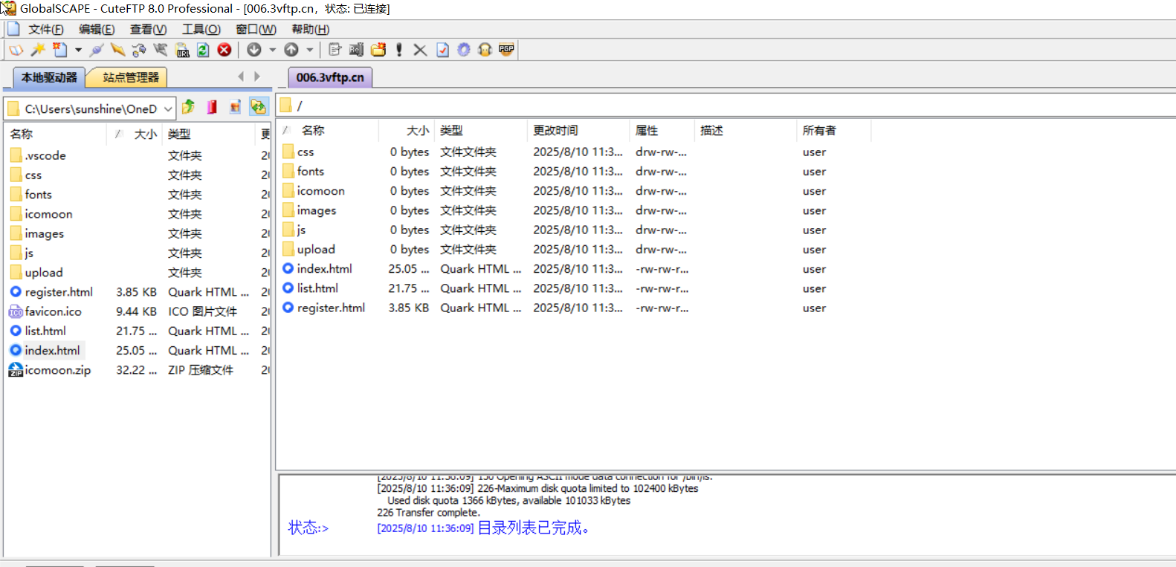The height and width of the screenshot is (567, 1176).
Task: Click the 226 Transfer complete log line
Action: [x=428, y=513]
